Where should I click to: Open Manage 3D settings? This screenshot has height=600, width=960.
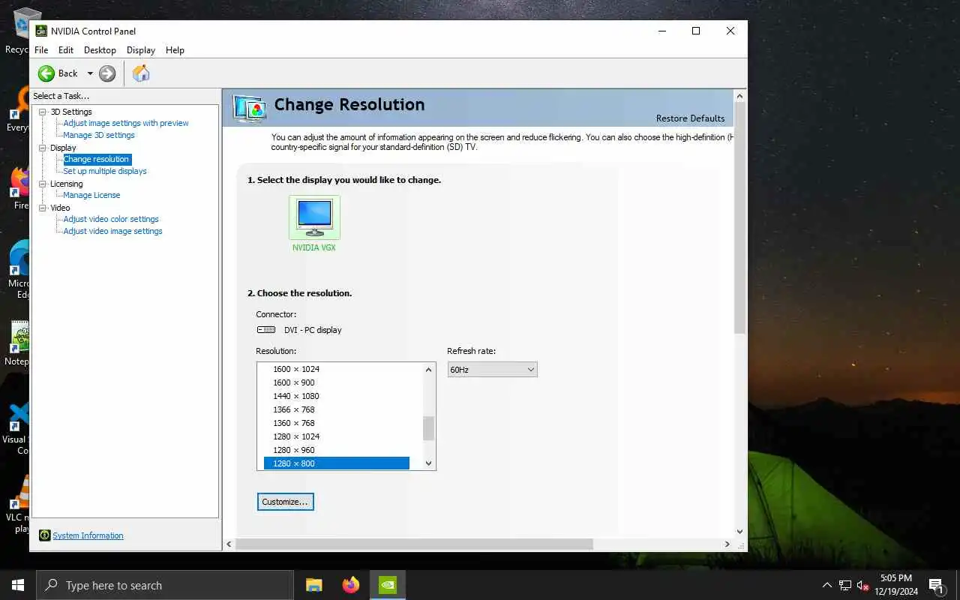point(99,135)
